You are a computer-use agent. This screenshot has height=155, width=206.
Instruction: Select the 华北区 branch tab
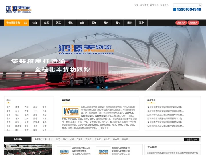tap(106, 139)
